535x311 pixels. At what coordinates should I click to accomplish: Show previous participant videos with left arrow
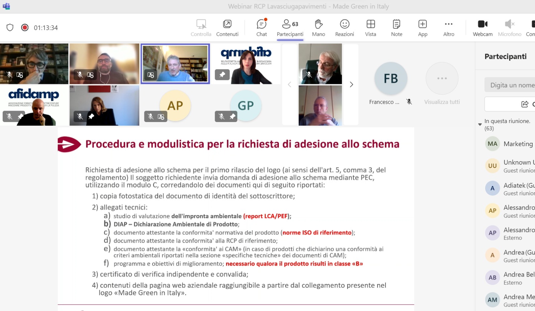(290, 85)
